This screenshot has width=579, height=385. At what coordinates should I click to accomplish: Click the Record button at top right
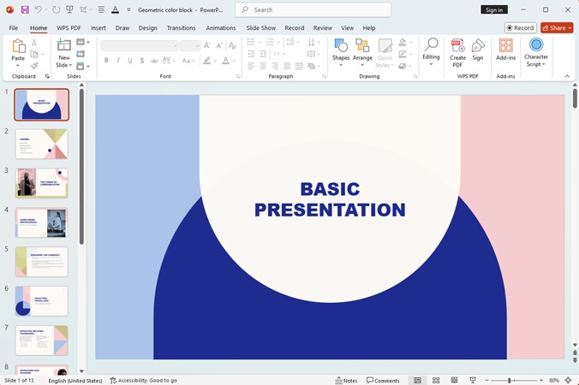pyautogui.click(x=520, y=28)
